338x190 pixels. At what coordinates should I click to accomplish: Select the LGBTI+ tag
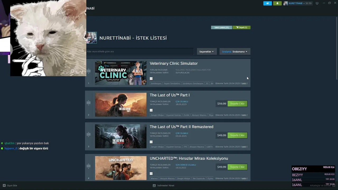(x=209, y=147)
